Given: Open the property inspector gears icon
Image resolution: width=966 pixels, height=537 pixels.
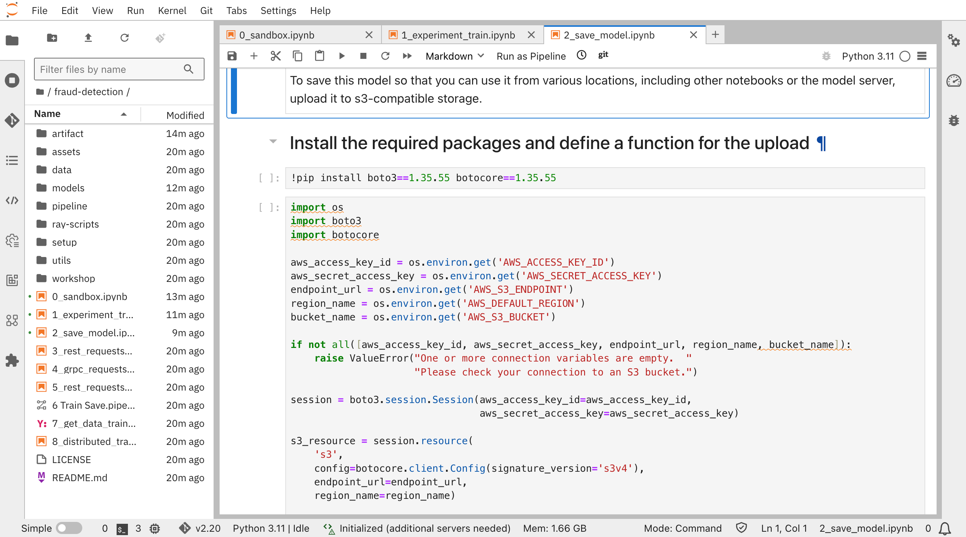Looking at the screenshot, I should (x=954, y=40).
